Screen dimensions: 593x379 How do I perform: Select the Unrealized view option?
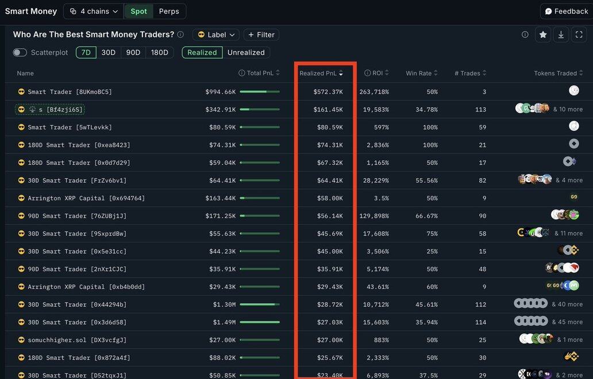tap(246, 52)
